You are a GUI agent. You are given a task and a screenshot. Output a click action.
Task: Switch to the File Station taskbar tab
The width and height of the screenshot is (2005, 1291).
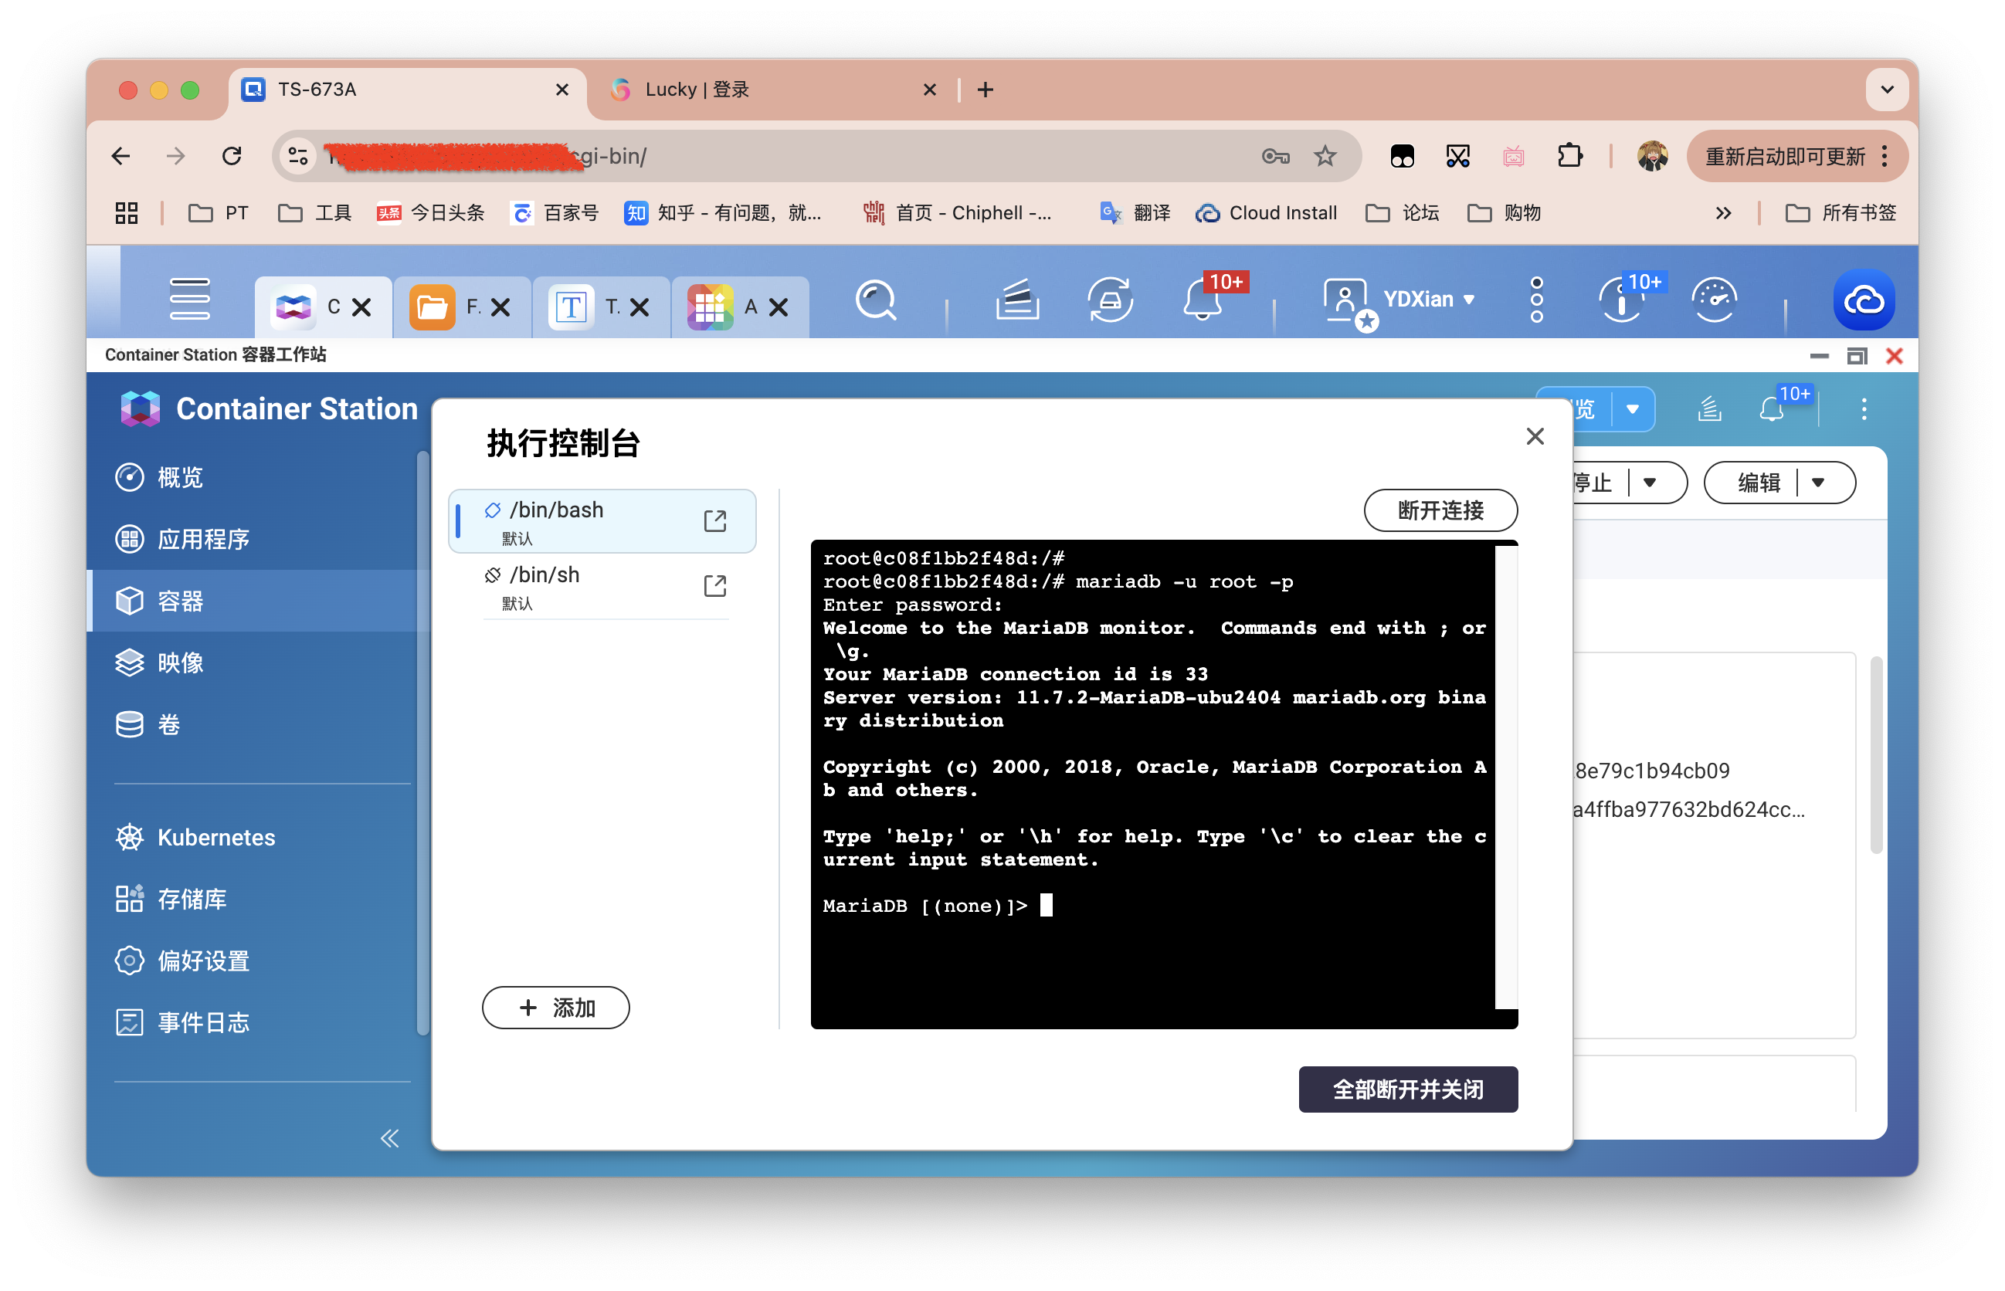(461, 307)
